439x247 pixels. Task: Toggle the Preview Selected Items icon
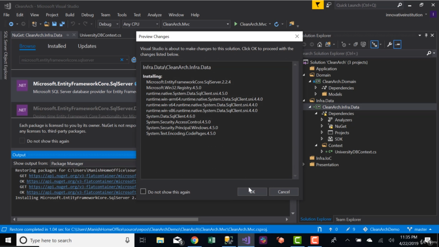pyautogui.click(x=398, y=45)
